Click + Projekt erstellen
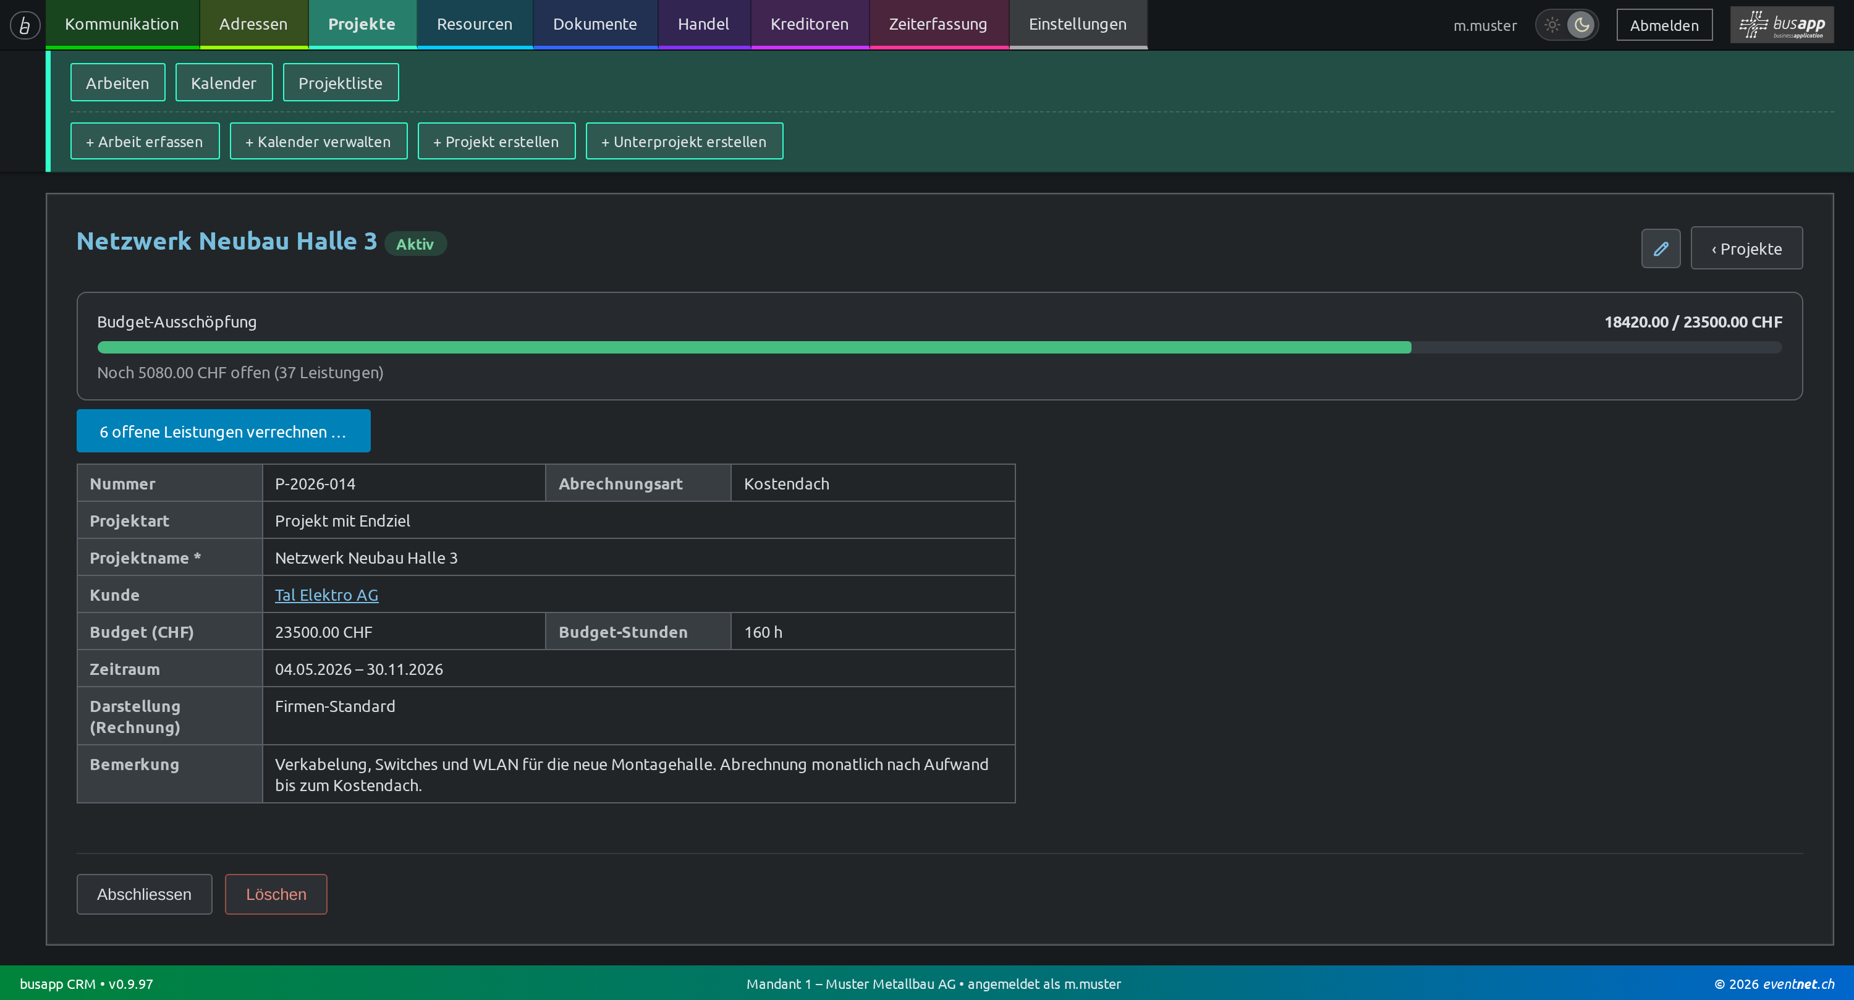 pos(496,141)
